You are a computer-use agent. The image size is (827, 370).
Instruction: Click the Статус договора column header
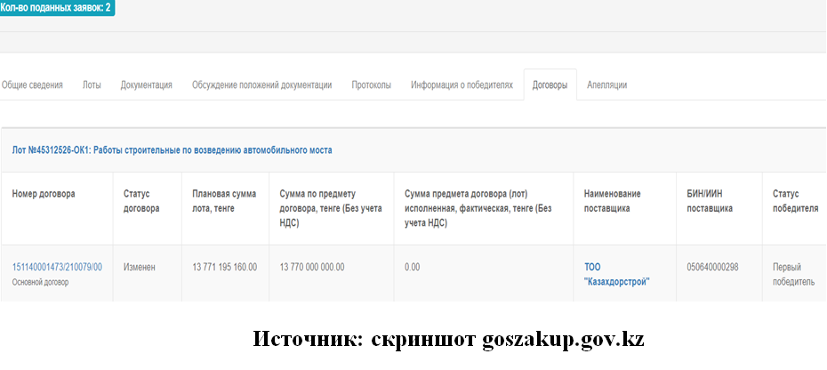(x=141, y=201)
